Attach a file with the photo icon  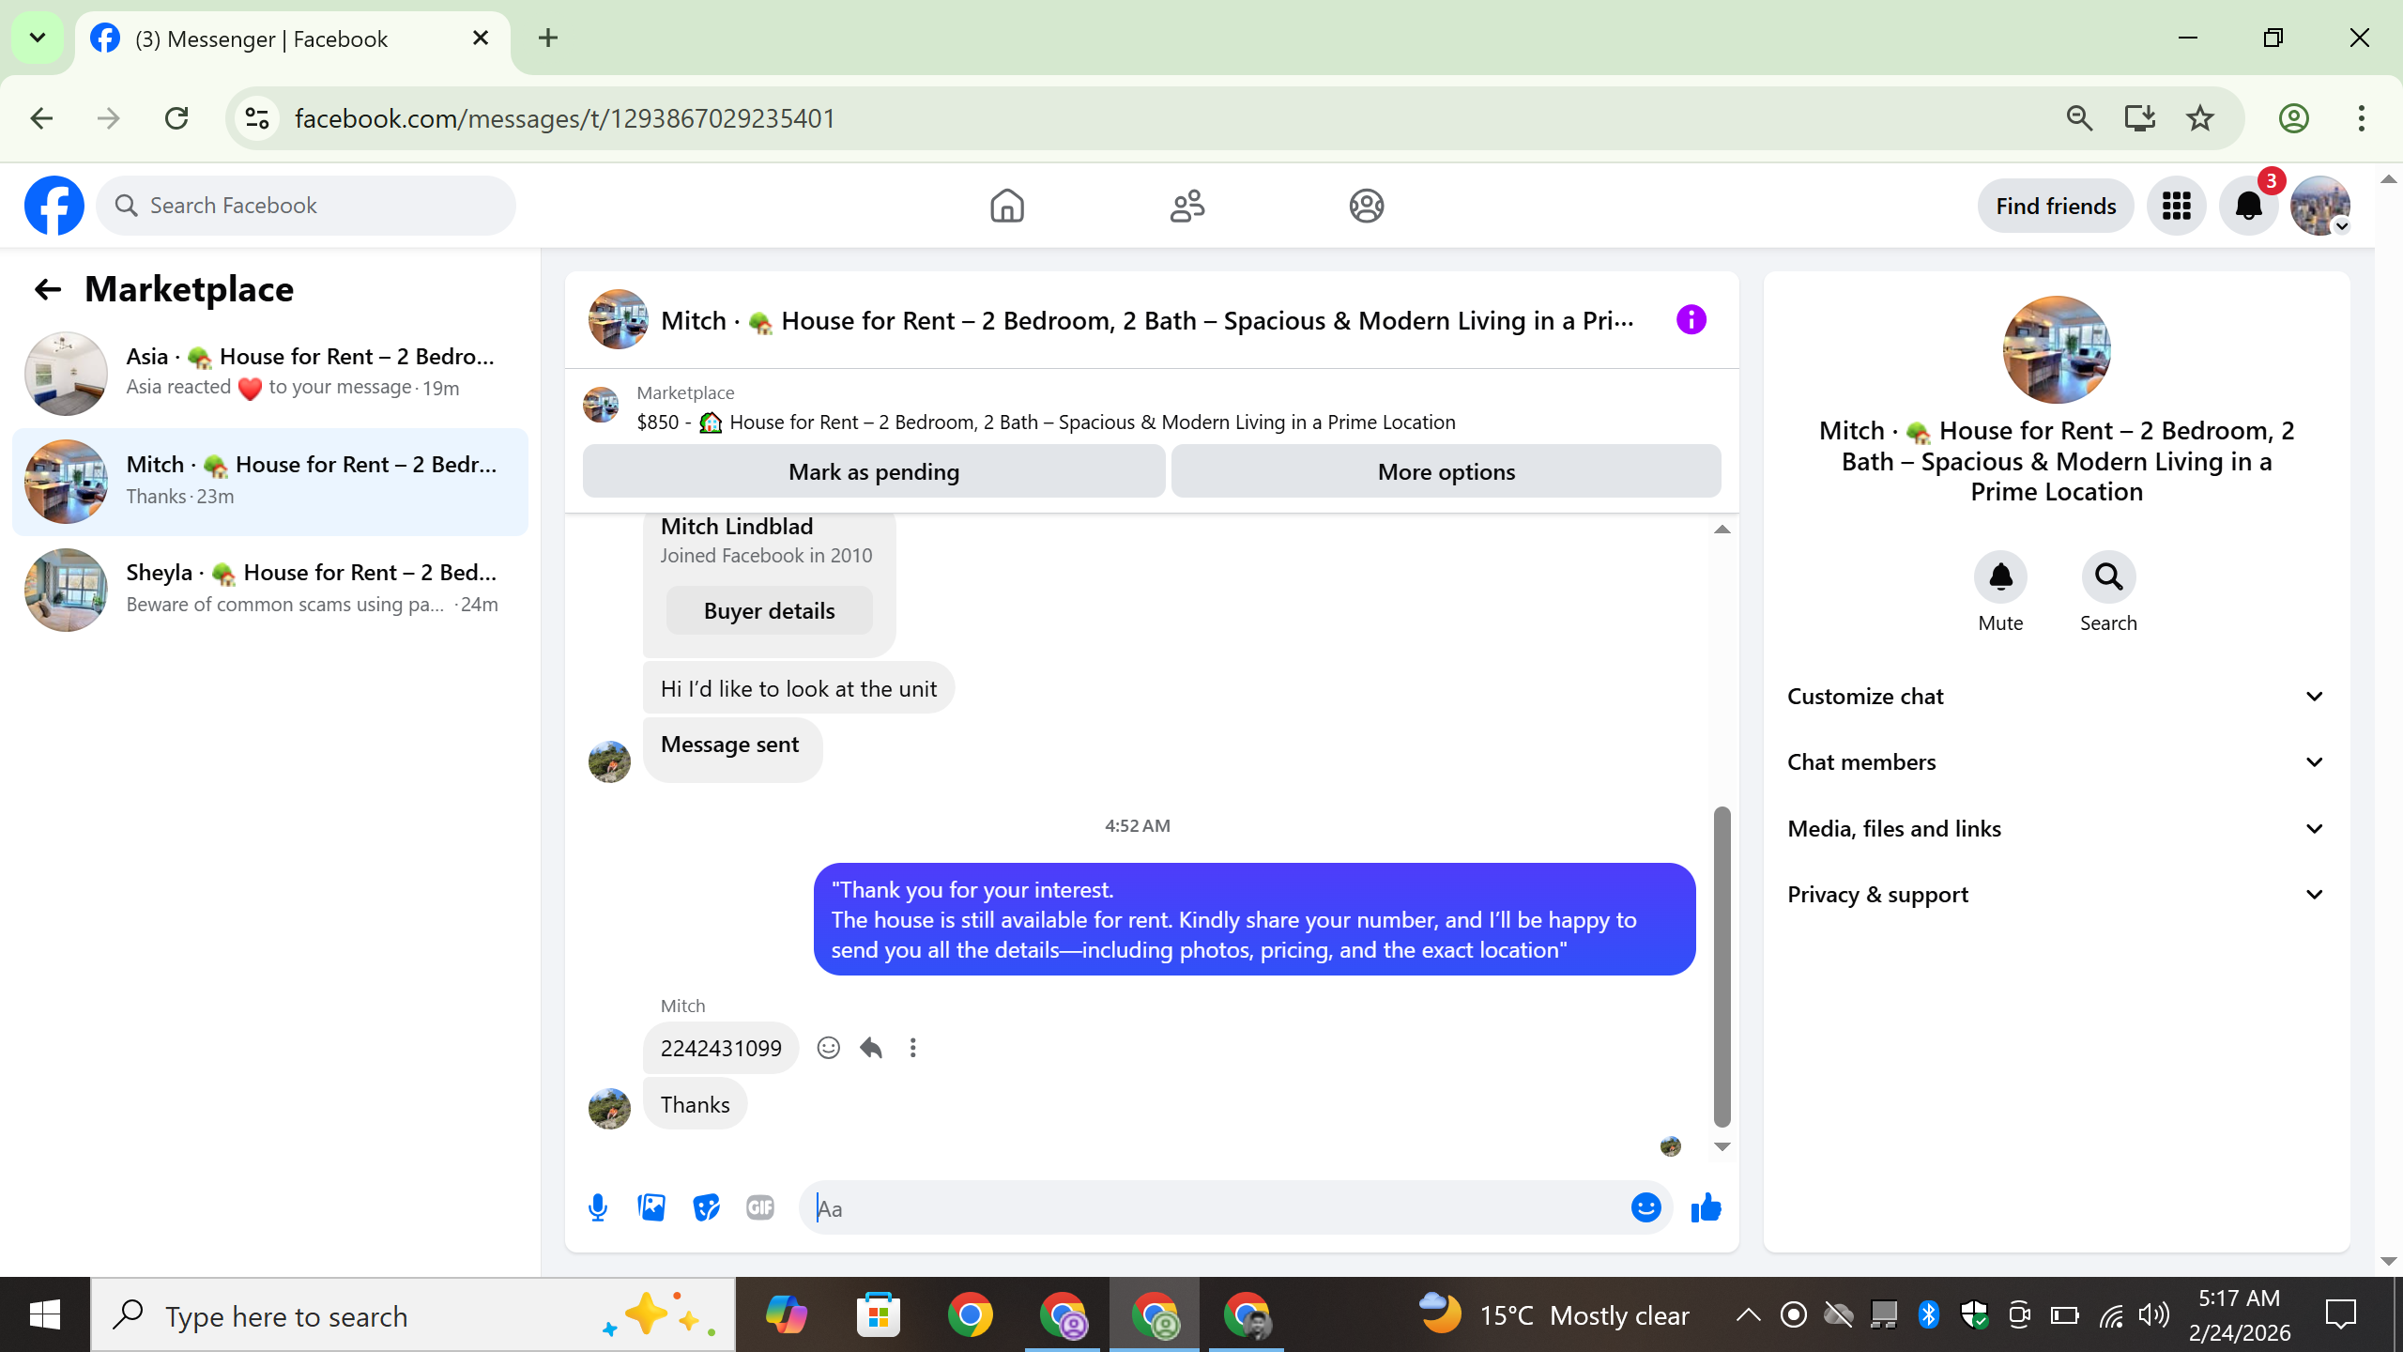click(x=651, y=1207)
